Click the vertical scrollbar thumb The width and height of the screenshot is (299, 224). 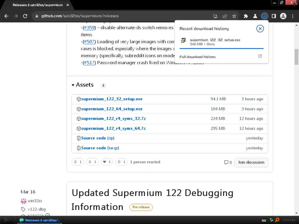click(x=297, y=57)
